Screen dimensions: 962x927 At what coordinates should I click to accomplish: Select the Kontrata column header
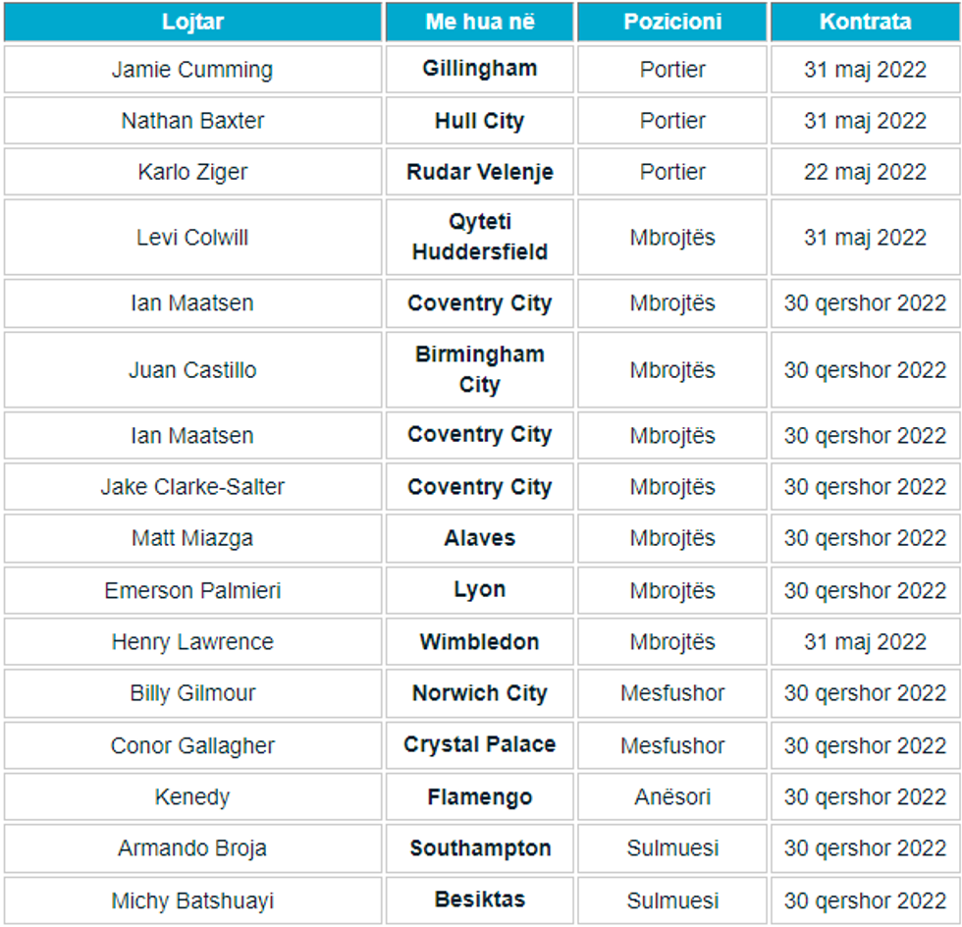coord(865,22)
